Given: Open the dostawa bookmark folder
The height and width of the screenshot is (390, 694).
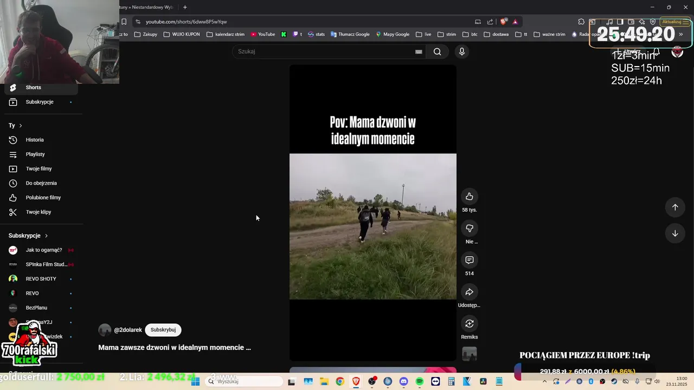Looking at the screenshot, I should [496, 34].
